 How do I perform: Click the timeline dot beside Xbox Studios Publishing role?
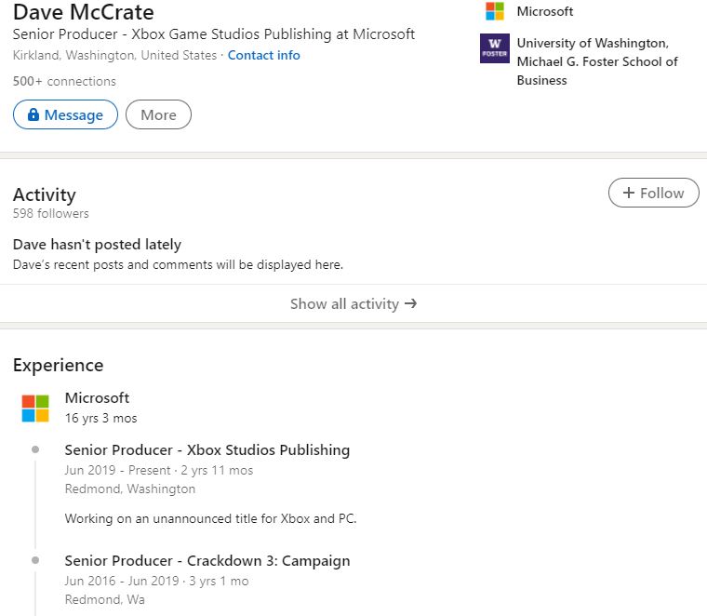tap(35, 449)
